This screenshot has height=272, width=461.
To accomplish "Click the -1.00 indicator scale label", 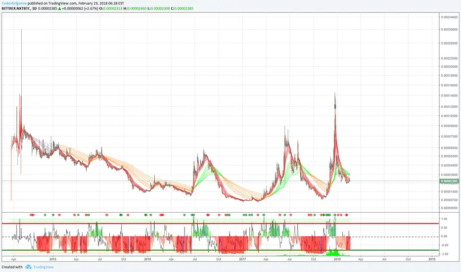I will click(x=444, y=254).
